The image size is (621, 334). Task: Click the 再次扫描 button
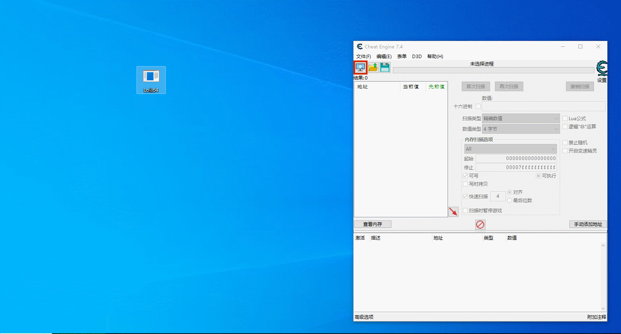pyautogui.click(x=509, y=87)
